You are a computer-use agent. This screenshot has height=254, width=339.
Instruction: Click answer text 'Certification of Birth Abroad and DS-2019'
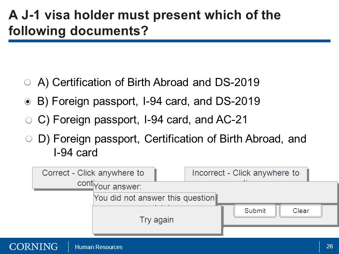[156, 82]
